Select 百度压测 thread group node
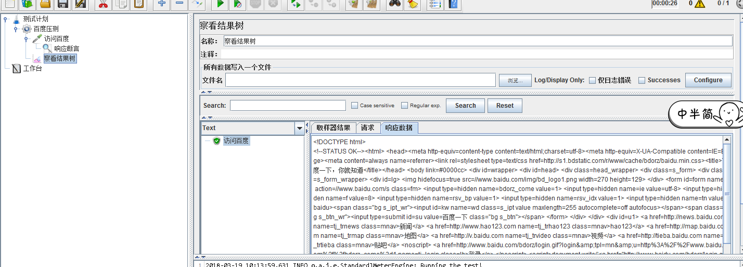 tap(46, 29)
